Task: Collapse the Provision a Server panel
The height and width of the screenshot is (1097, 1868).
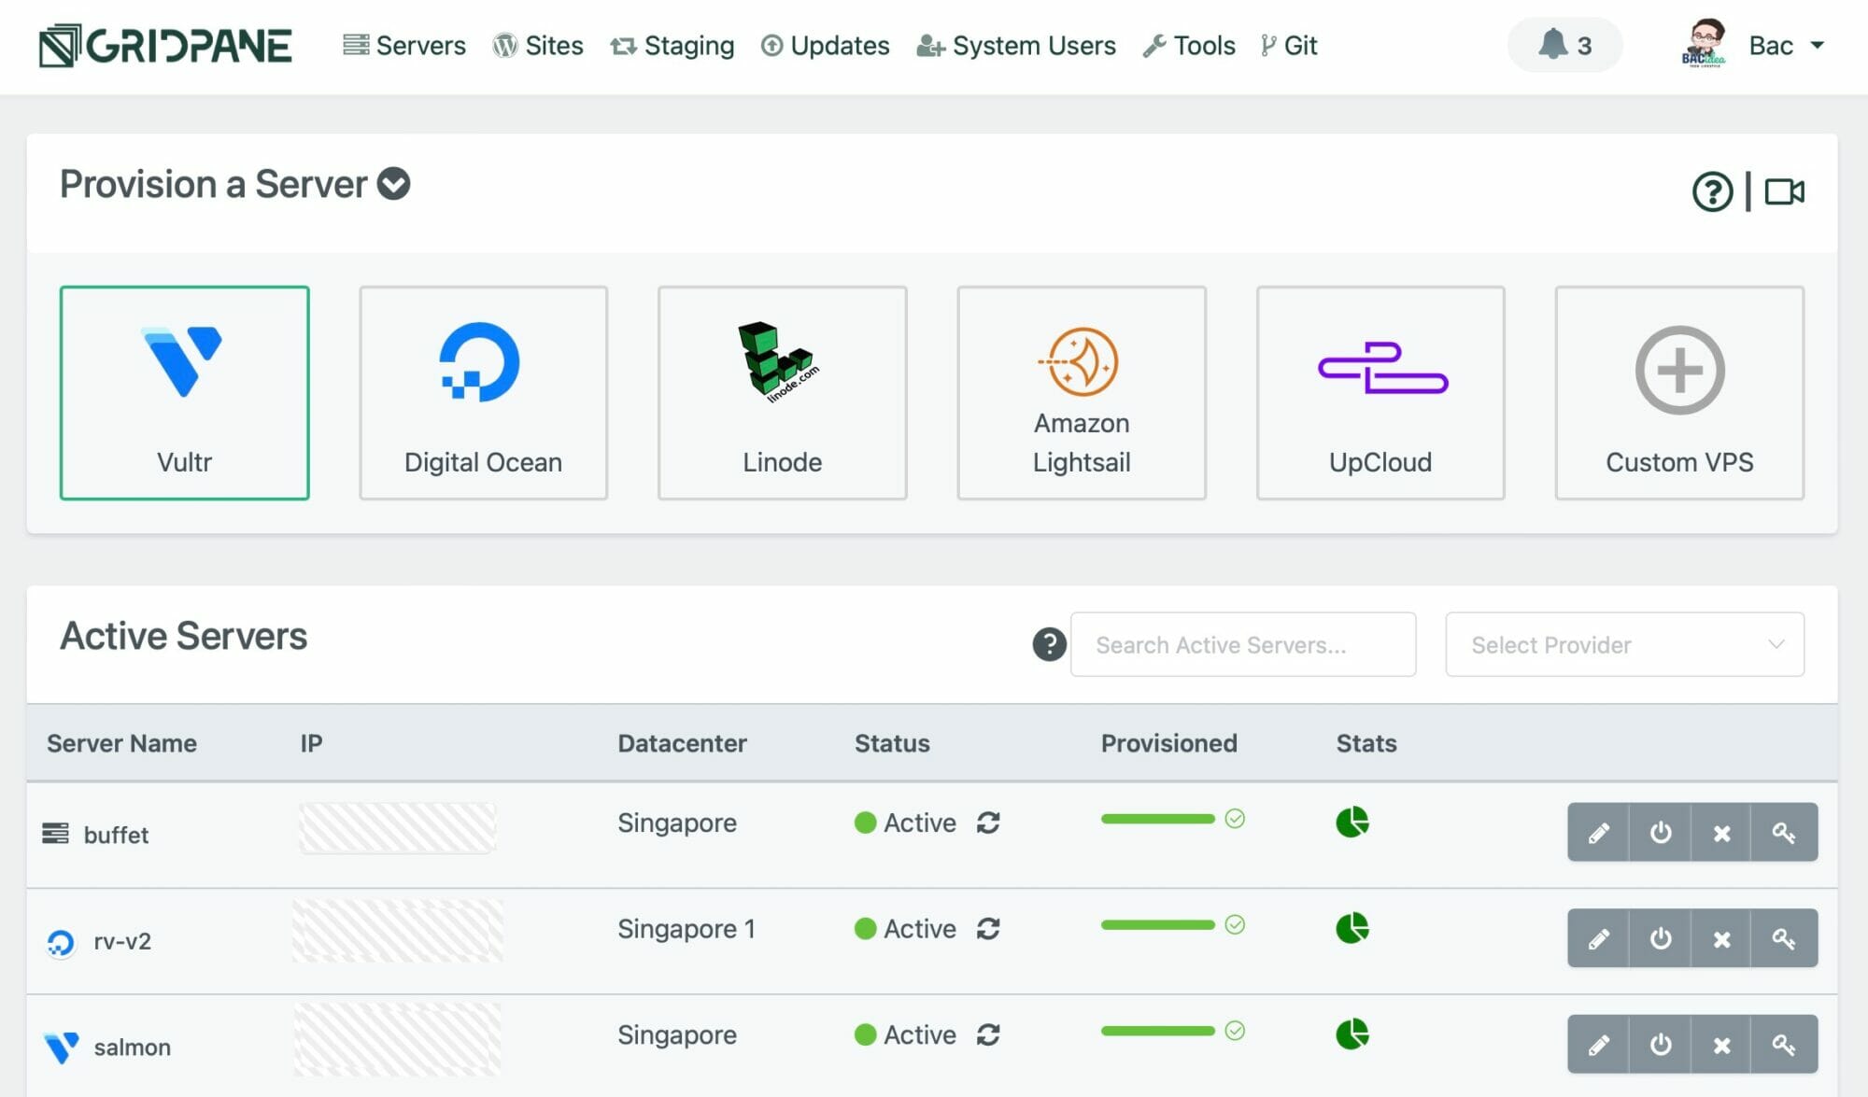Action: 393,184
